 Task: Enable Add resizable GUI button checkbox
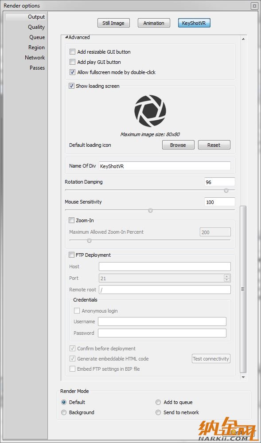coord(73,52)
